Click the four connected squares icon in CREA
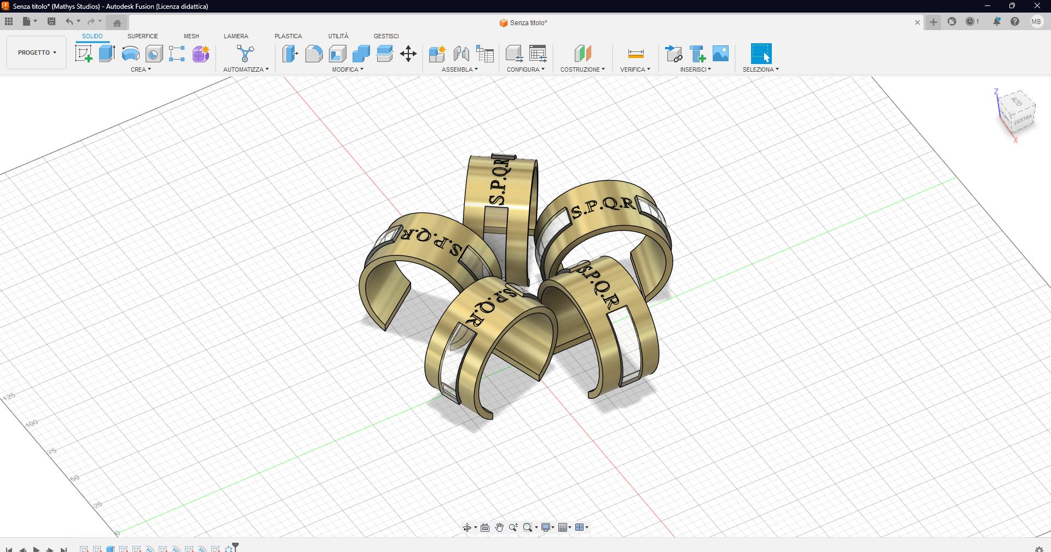The image size is (1051, 552). 177,54
